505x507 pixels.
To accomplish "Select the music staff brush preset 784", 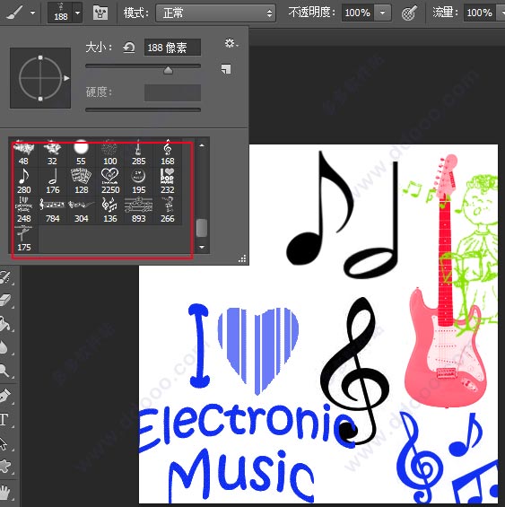I will click(52, 210).
